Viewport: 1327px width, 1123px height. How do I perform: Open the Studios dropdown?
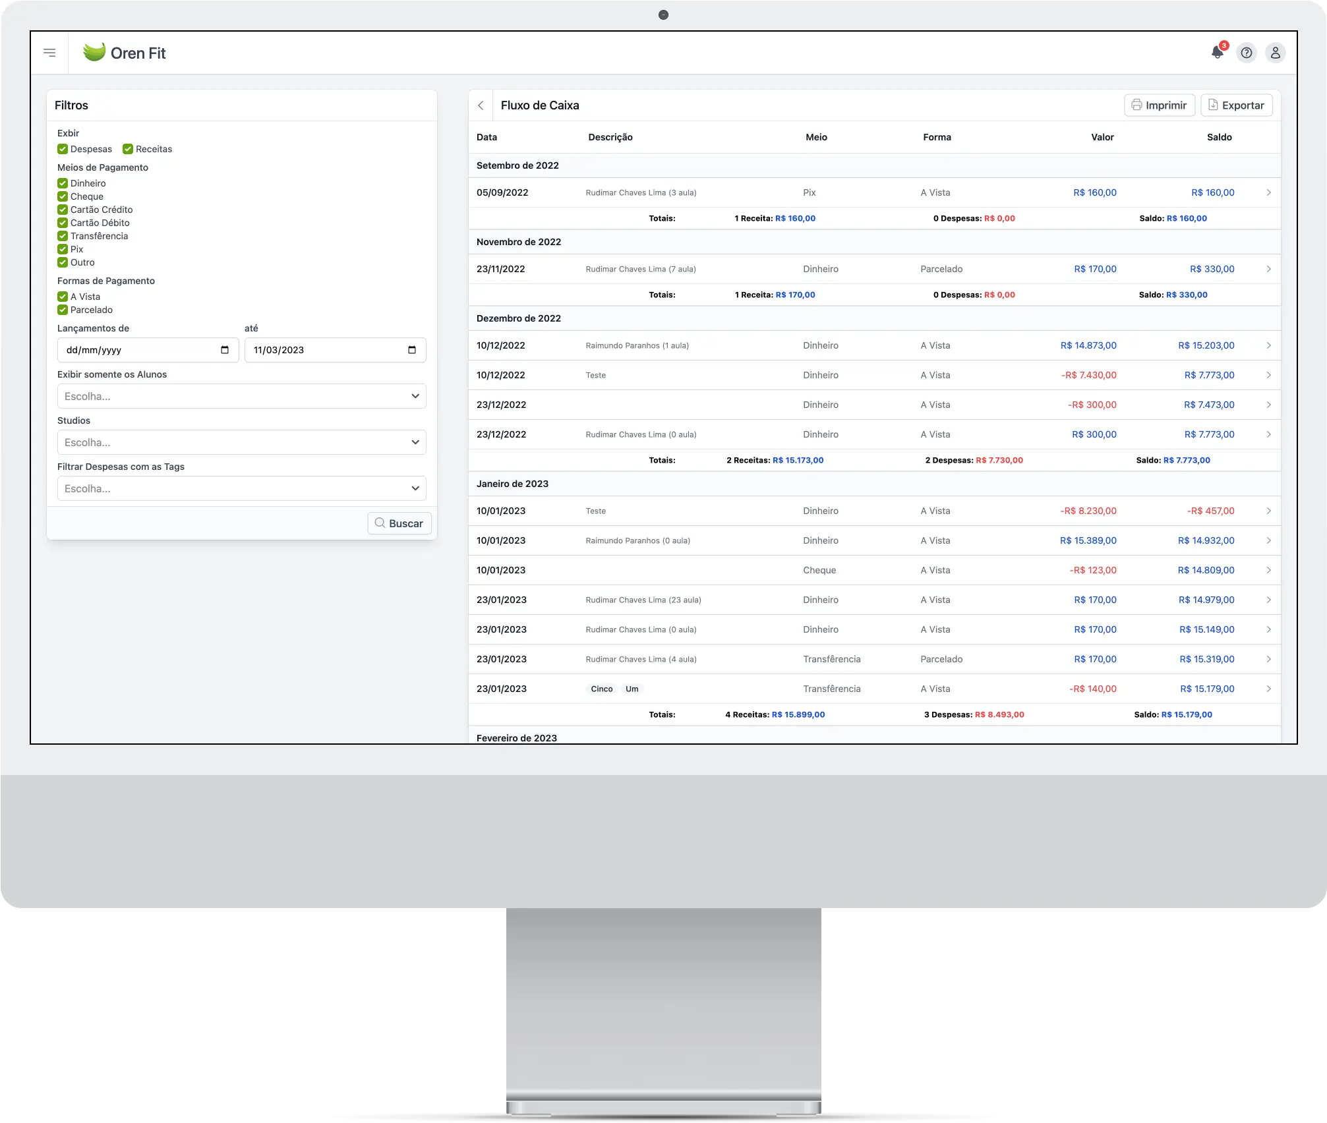click(x=242, y=442)
